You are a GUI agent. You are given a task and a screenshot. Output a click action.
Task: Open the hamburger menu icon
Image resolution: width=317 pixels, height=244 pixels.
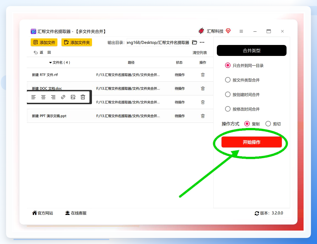click(x=241, y=31)
